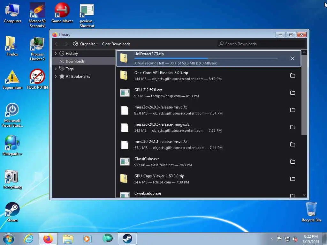
Task: Click the muted volume tray icon
Action: [295, 239]
